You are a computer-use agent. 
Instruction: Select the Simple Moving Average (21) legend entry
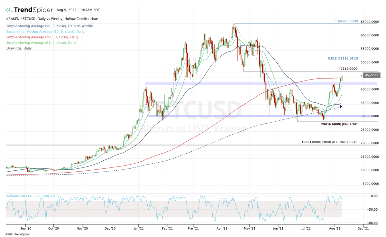41,43
